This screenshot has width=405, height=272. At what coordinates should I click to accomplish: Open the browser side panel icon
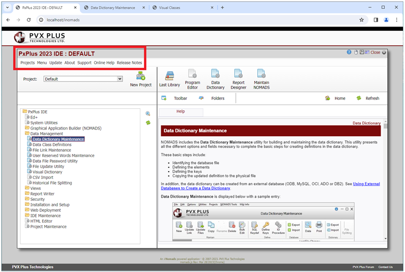coord(376,20)
